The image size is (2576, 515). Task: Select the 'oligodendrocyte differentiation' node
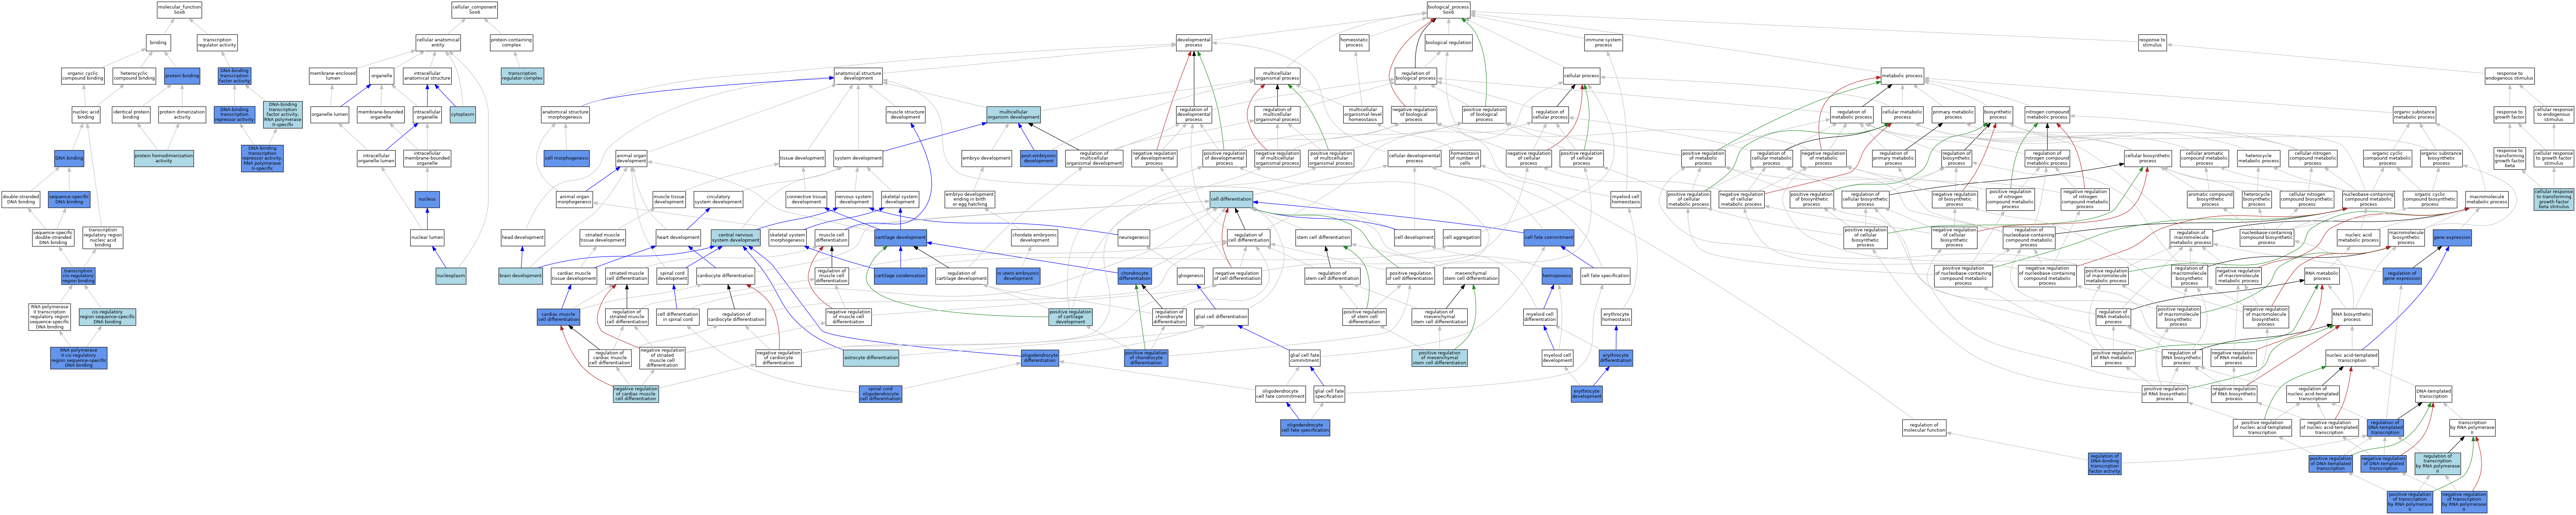[1040, 358]
